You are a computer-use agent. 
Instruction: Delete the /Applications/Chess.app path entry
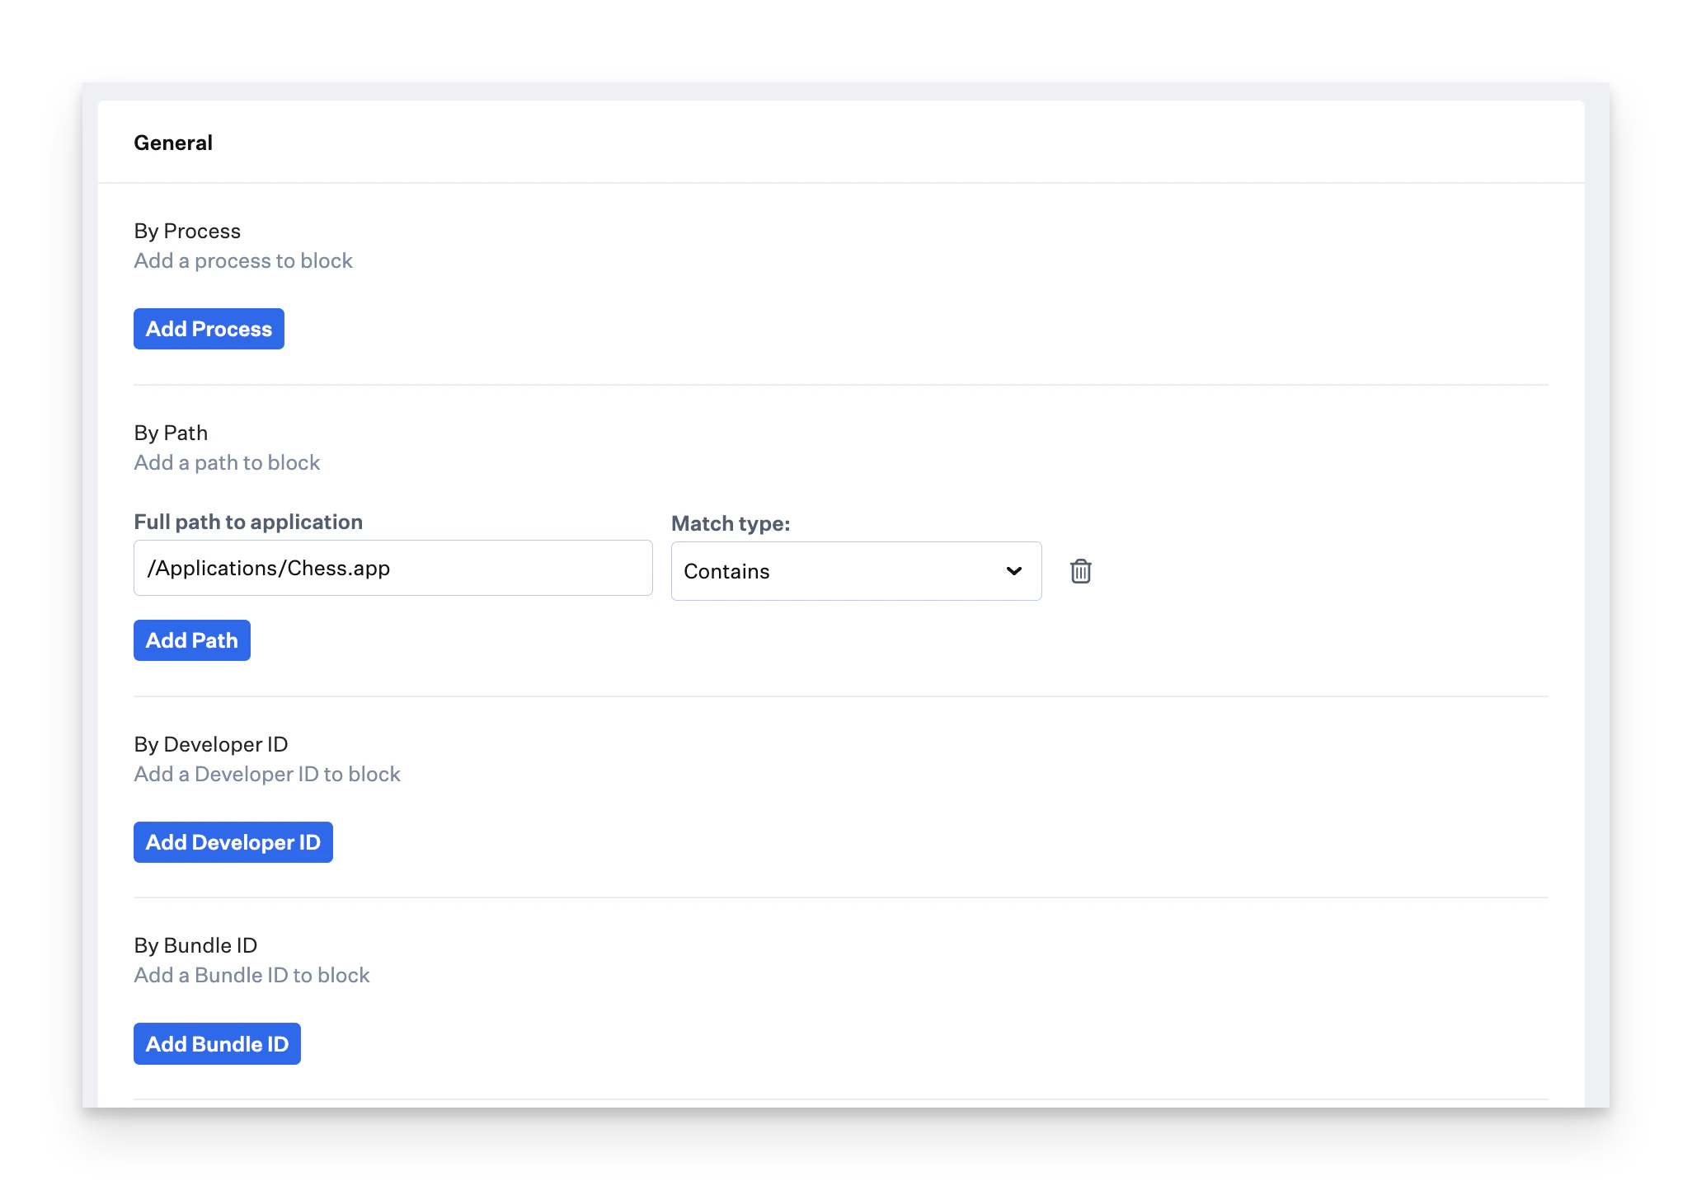1080,570
